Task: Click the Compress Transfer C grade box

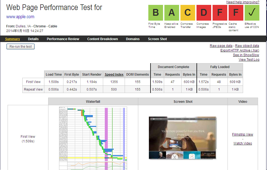Action: click(x=188, y=12)
